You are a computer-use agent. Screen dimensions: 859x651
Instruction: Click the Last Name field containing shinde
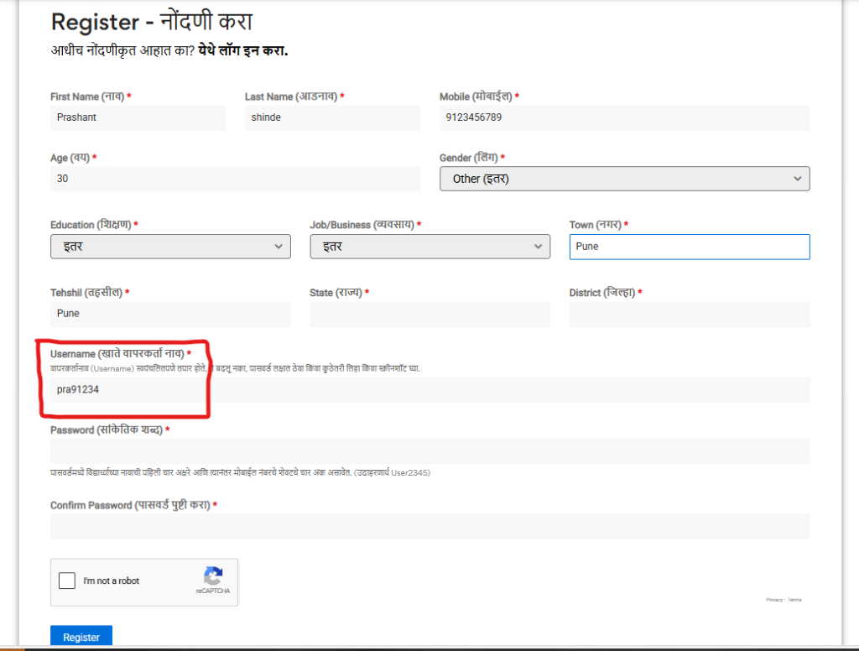click(332, 117)
